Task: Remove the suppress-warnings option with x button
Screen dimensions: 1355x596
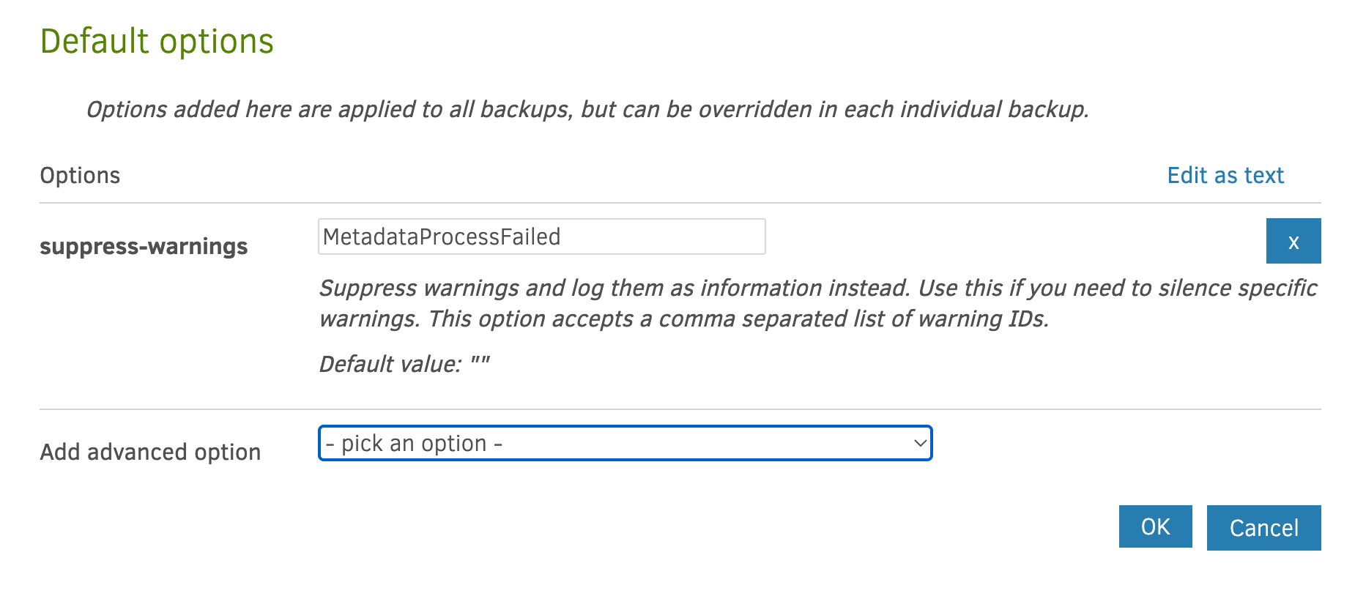Action: [1293, 241]
